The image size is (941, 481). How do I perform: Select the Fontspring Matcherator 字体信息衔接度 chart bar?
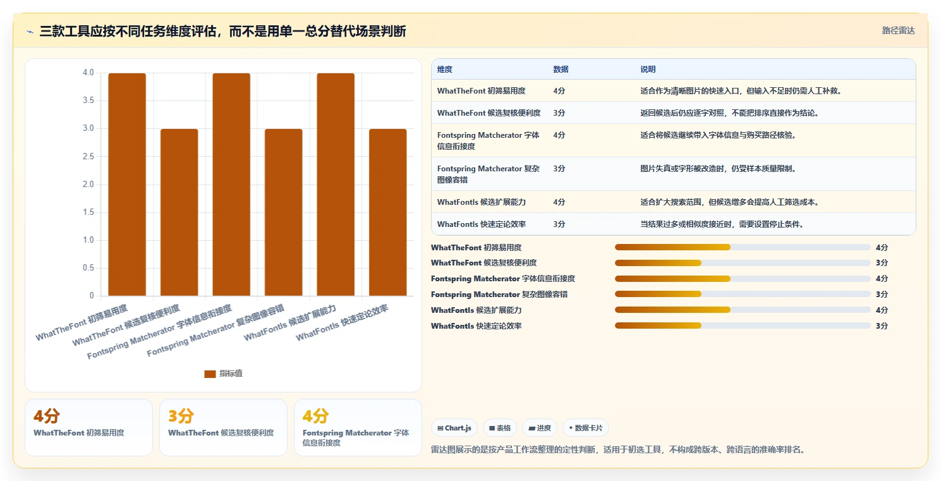(231, 185)
